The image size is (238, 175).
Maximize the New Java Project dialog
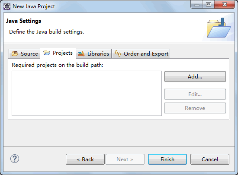click(209, 4)
